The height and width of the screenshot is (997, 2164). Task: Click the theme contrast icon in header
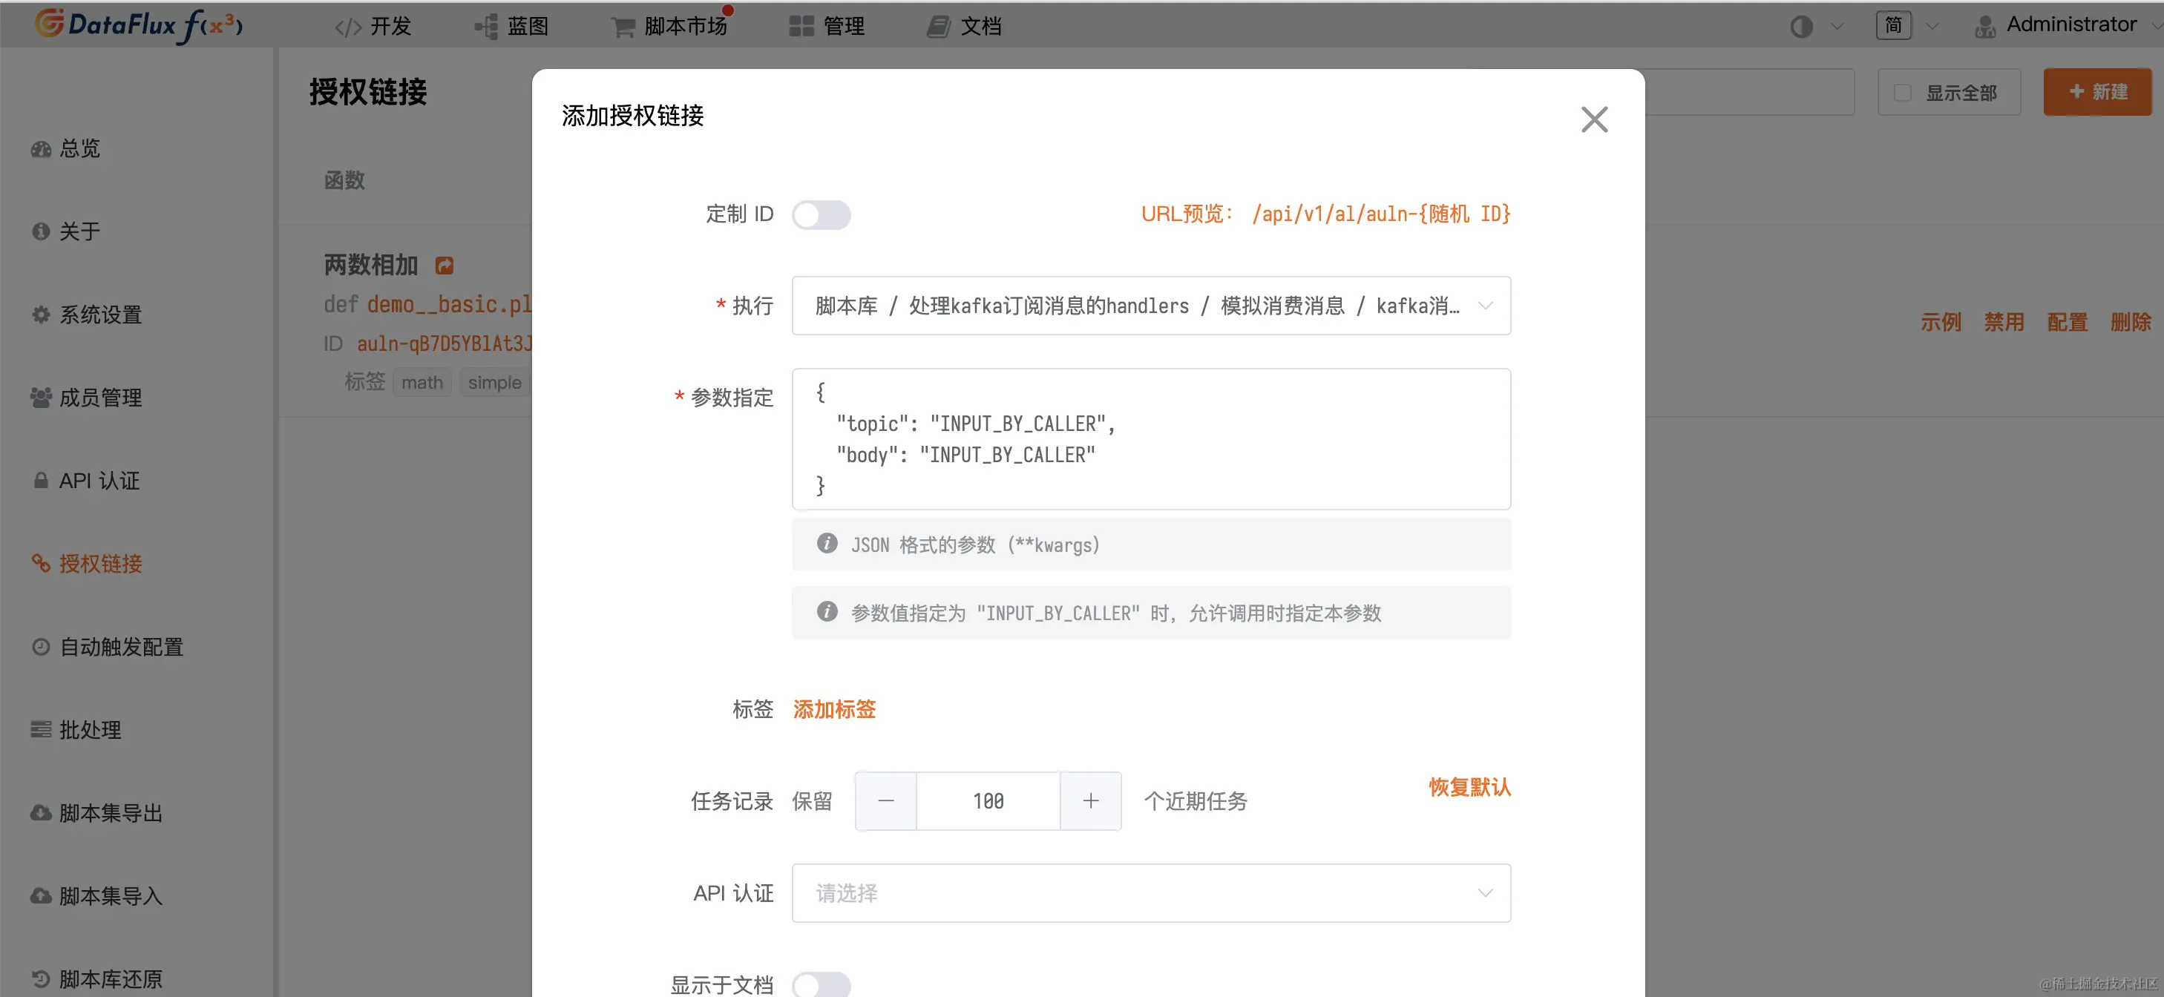[1801, 26]
